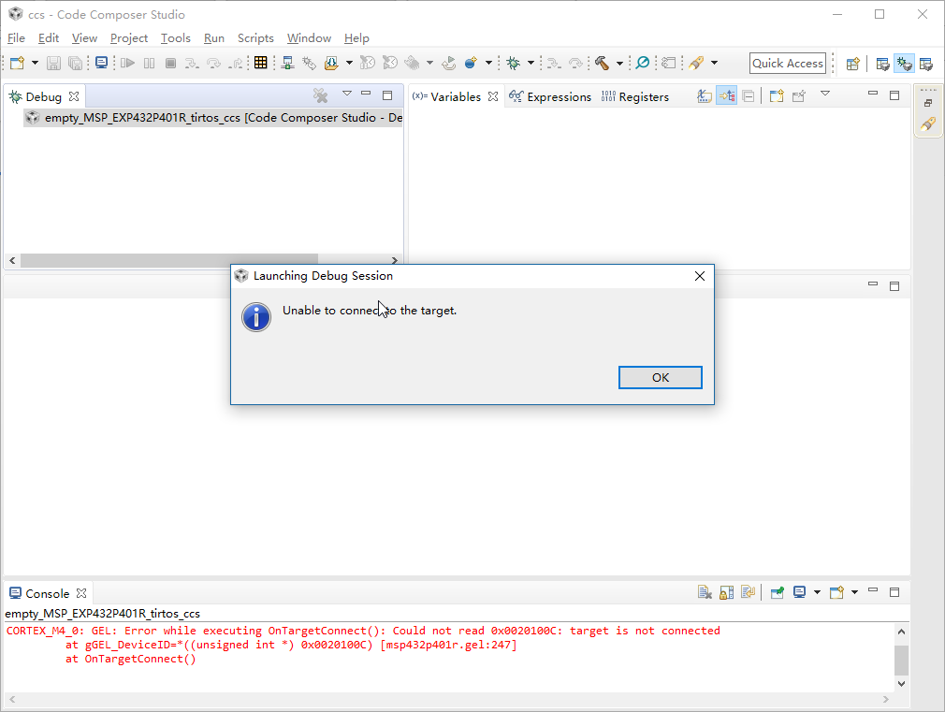Click the CPU Reset chip icon
Screen dimensions: 945x712
[413, 63]
